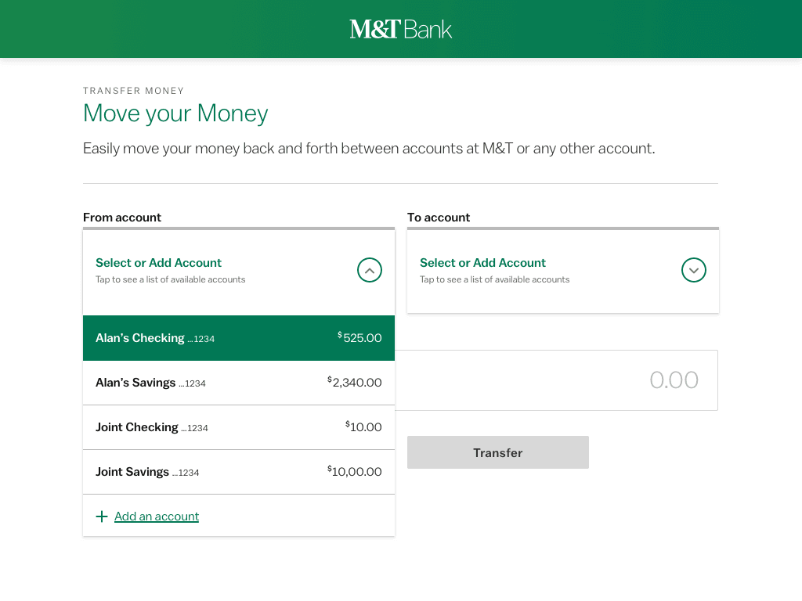Click the $2,340.00 balance
This screenshot has height=601, width=802.
coord(355,382)
